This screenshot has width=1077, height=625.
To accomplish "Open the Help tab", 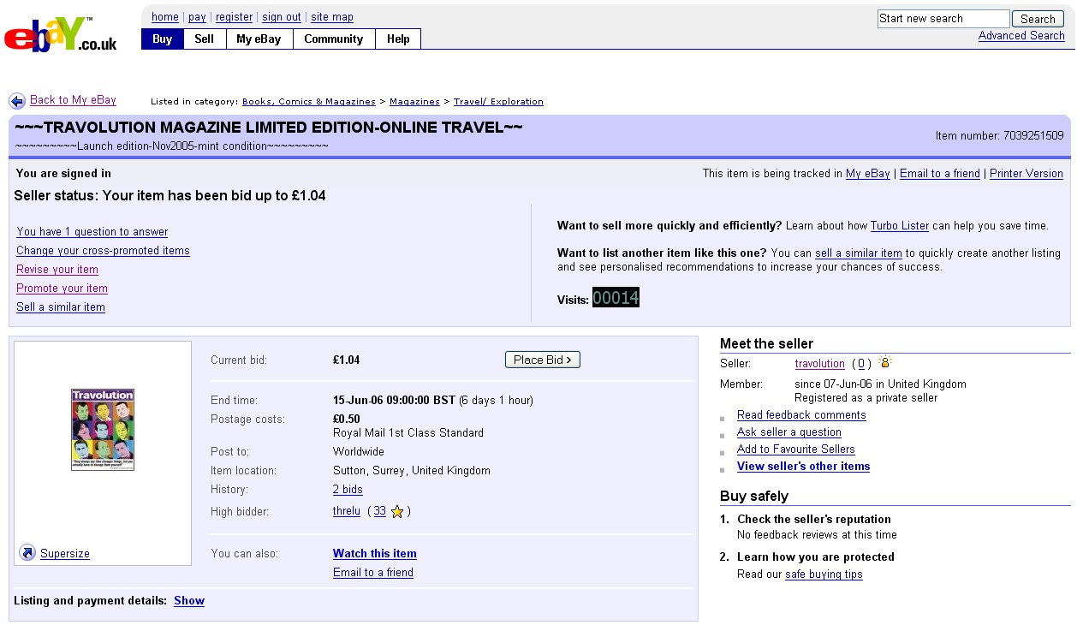I will click(x=398, y=39).
